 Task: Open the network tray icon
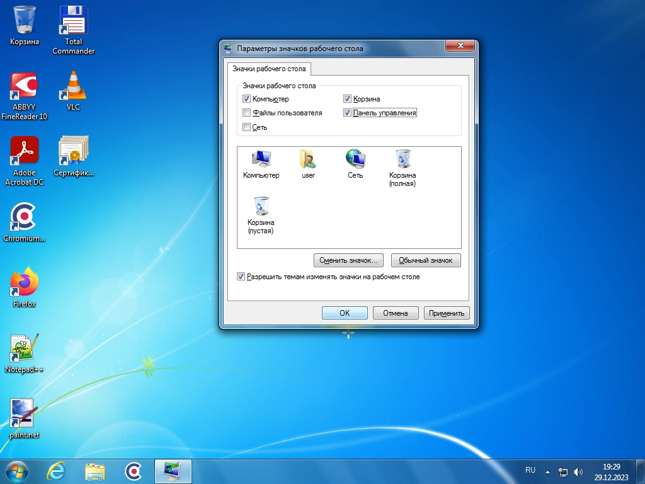[562, 472]
